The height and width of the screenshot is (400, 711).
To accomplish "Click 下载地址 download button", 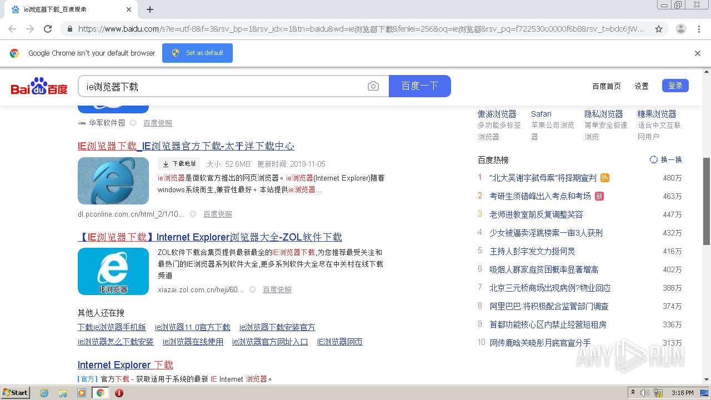I will click(179, 164).
